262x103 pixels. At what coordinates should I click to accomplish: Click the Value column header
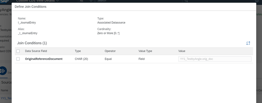(x=182, y=51)
